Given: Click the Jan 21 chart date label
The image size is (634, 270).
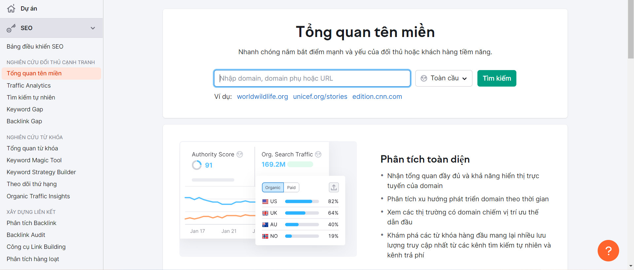Looking at the screenshot, I should point(229,231).
